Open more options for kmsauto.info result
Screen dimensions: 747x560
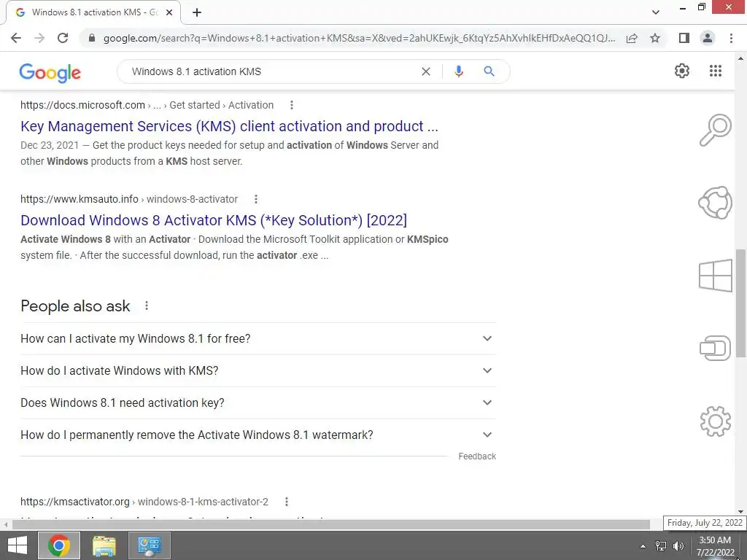coord(256,199)
